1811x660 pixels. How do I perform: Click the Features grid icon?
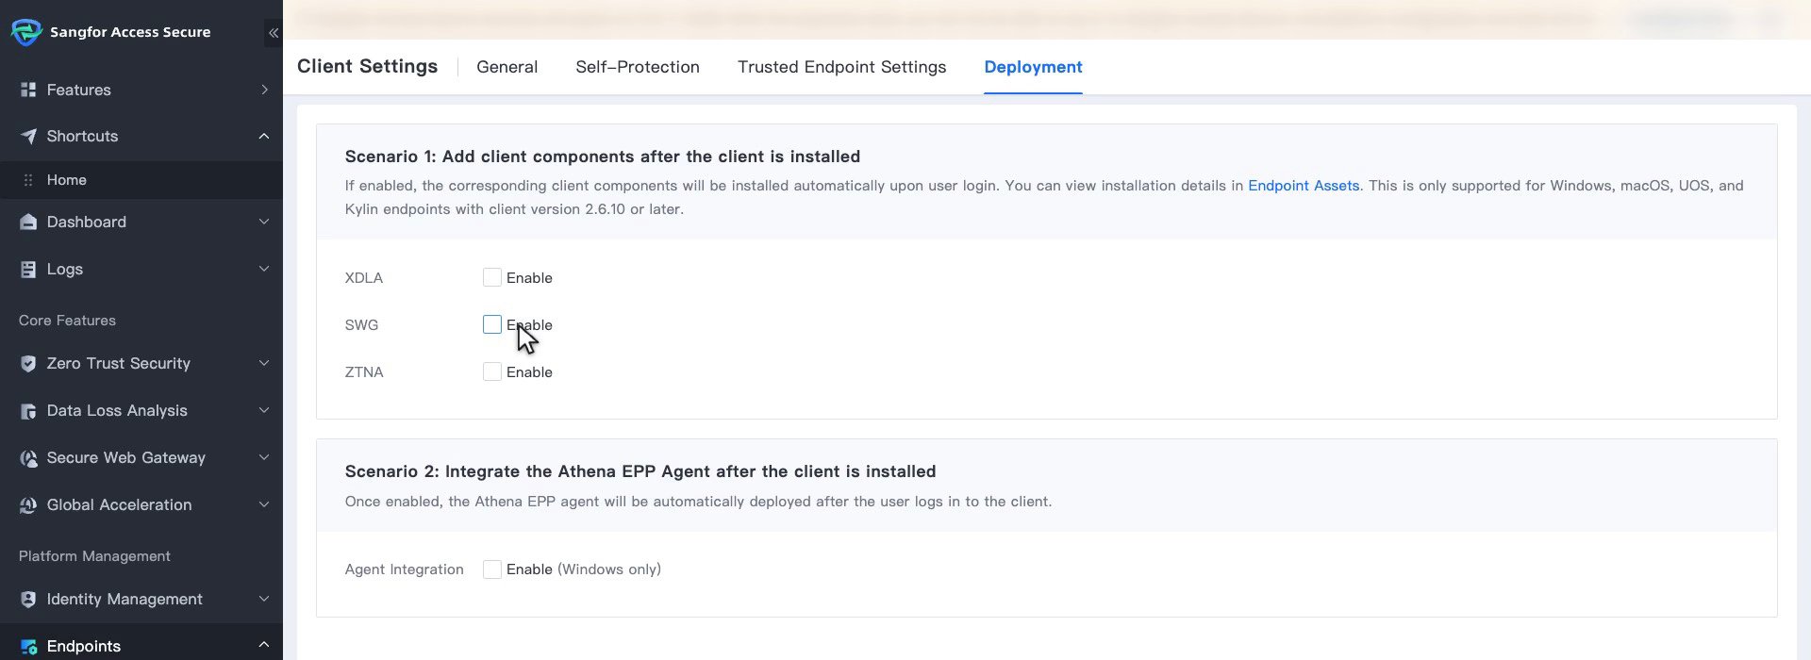coord(28,90)
